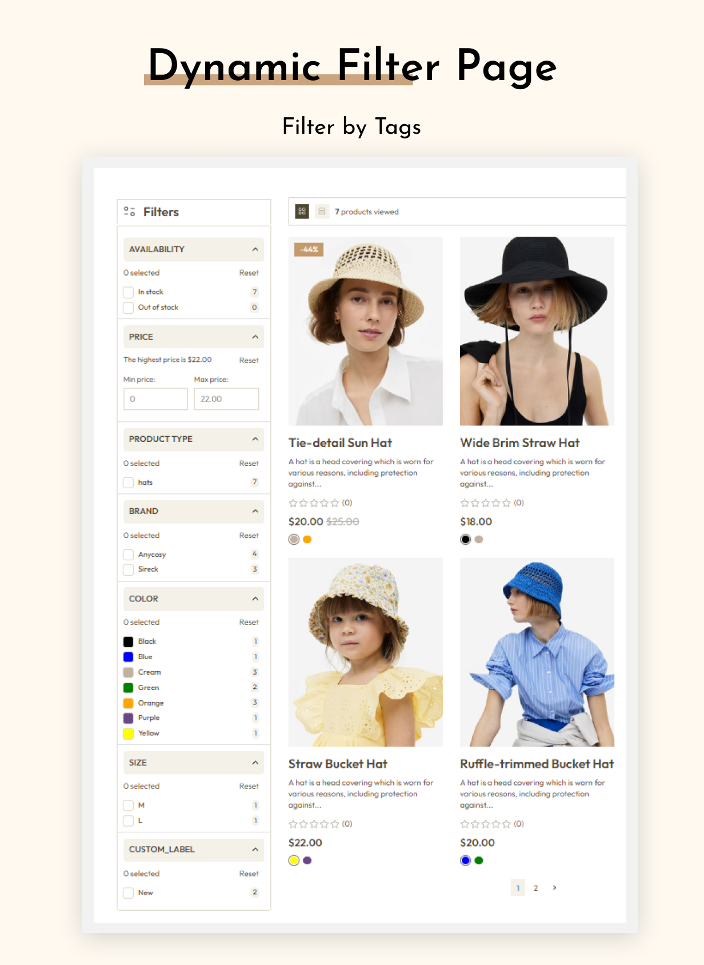Reset the Color filter
704x965 pixels.
pyautogui.click(x=249, y=622)
